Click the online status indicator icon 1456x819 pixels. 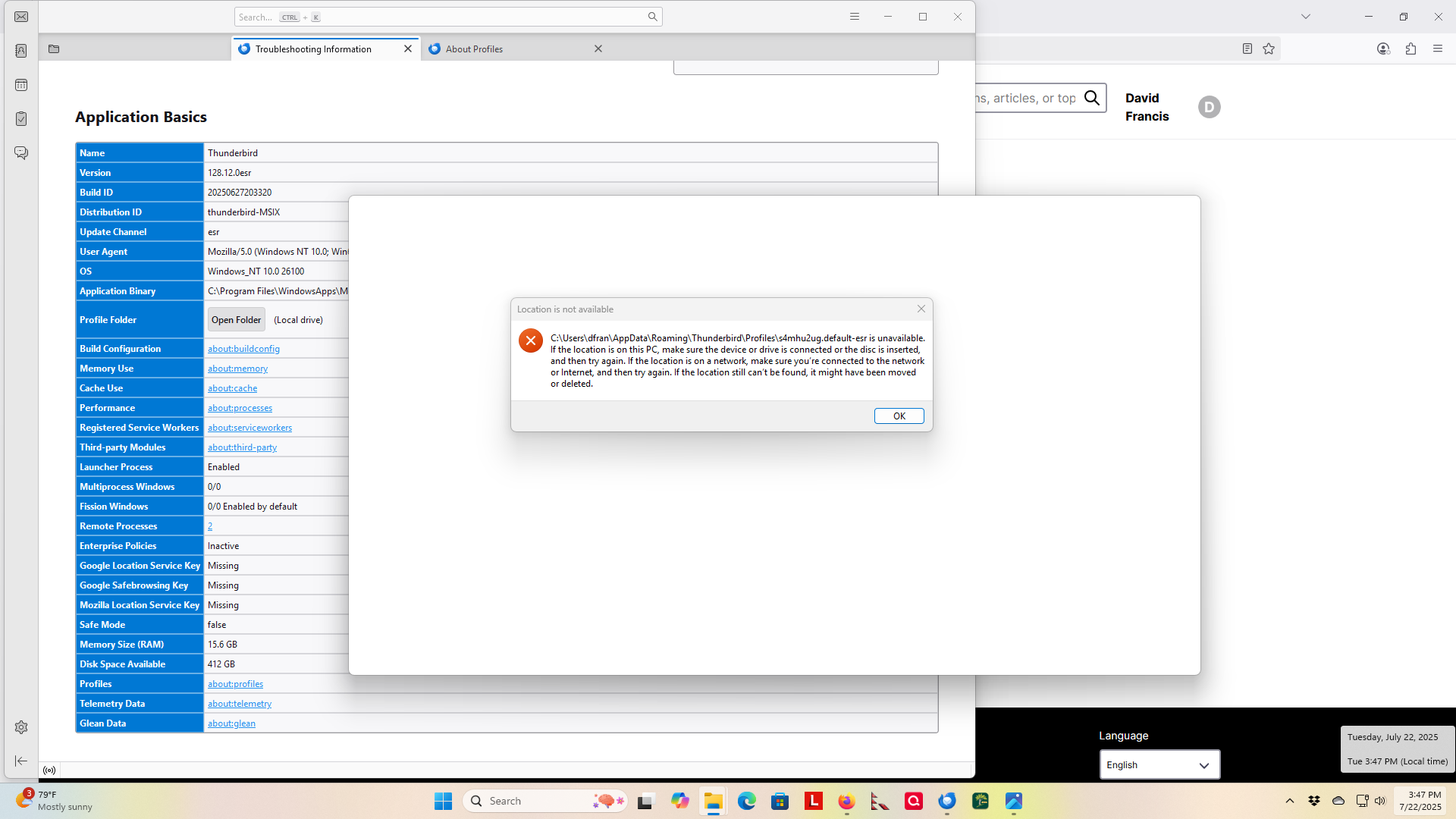49,770
